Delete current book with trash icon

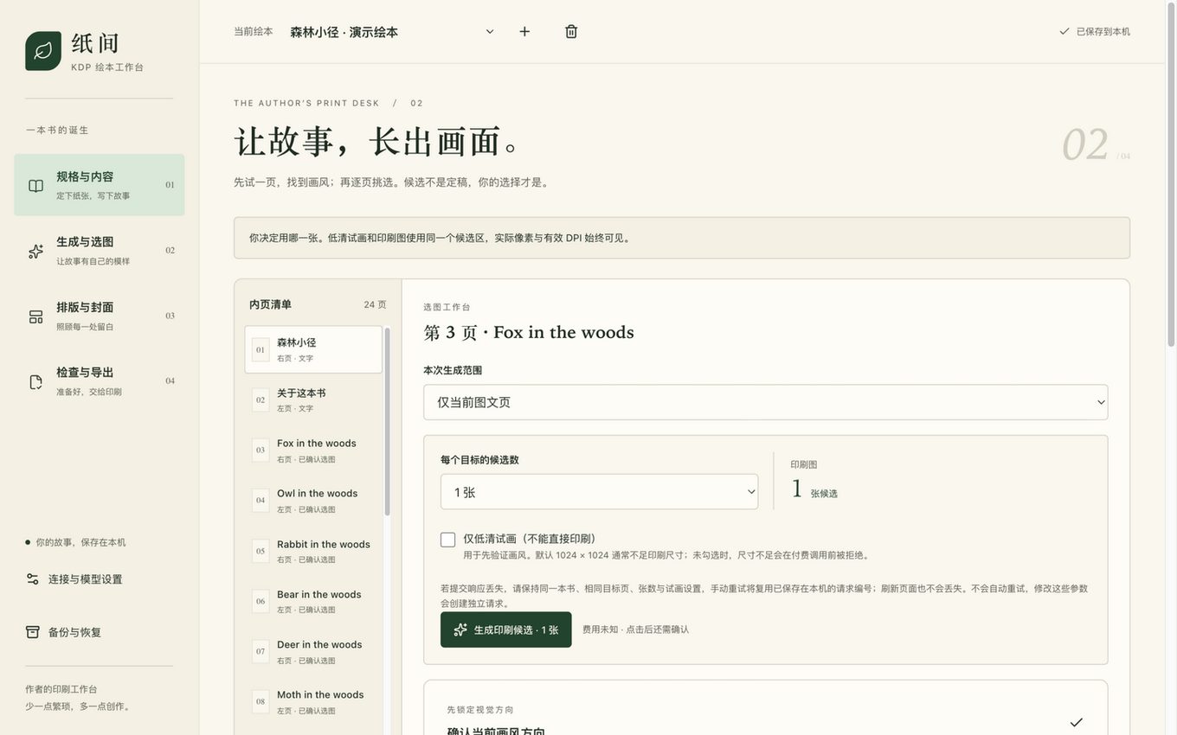coord(571,31)
